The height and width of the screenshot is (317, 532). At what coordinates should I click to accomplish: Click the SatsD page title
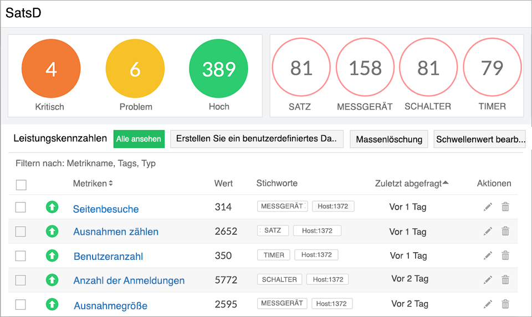[x=23, y=13]
